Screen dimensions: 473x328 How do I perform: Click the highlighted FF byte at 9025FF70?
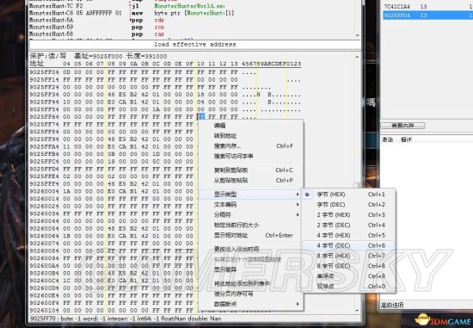tap(201, 116)
